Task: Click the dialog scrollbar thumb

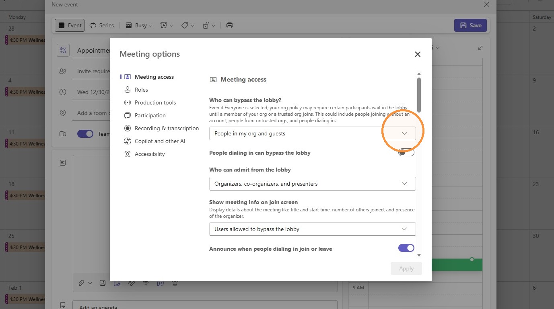Action: coord(419,95)
